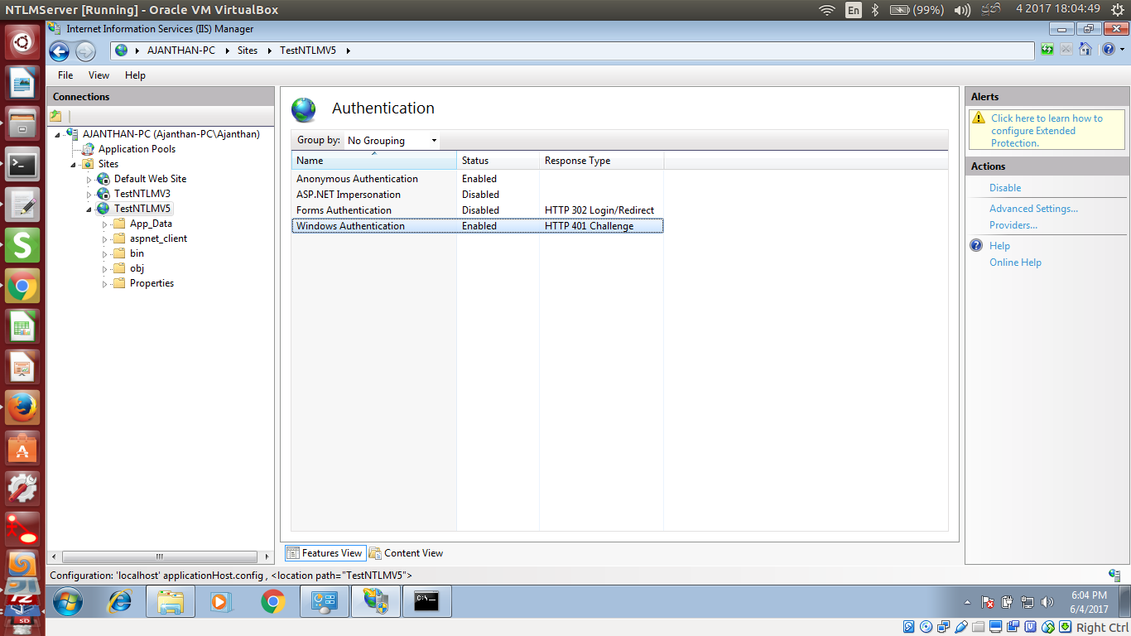Open Windows Explorer folder on the taskbar
This screenshot has height=636, width=1131.
tap(171, 602)
